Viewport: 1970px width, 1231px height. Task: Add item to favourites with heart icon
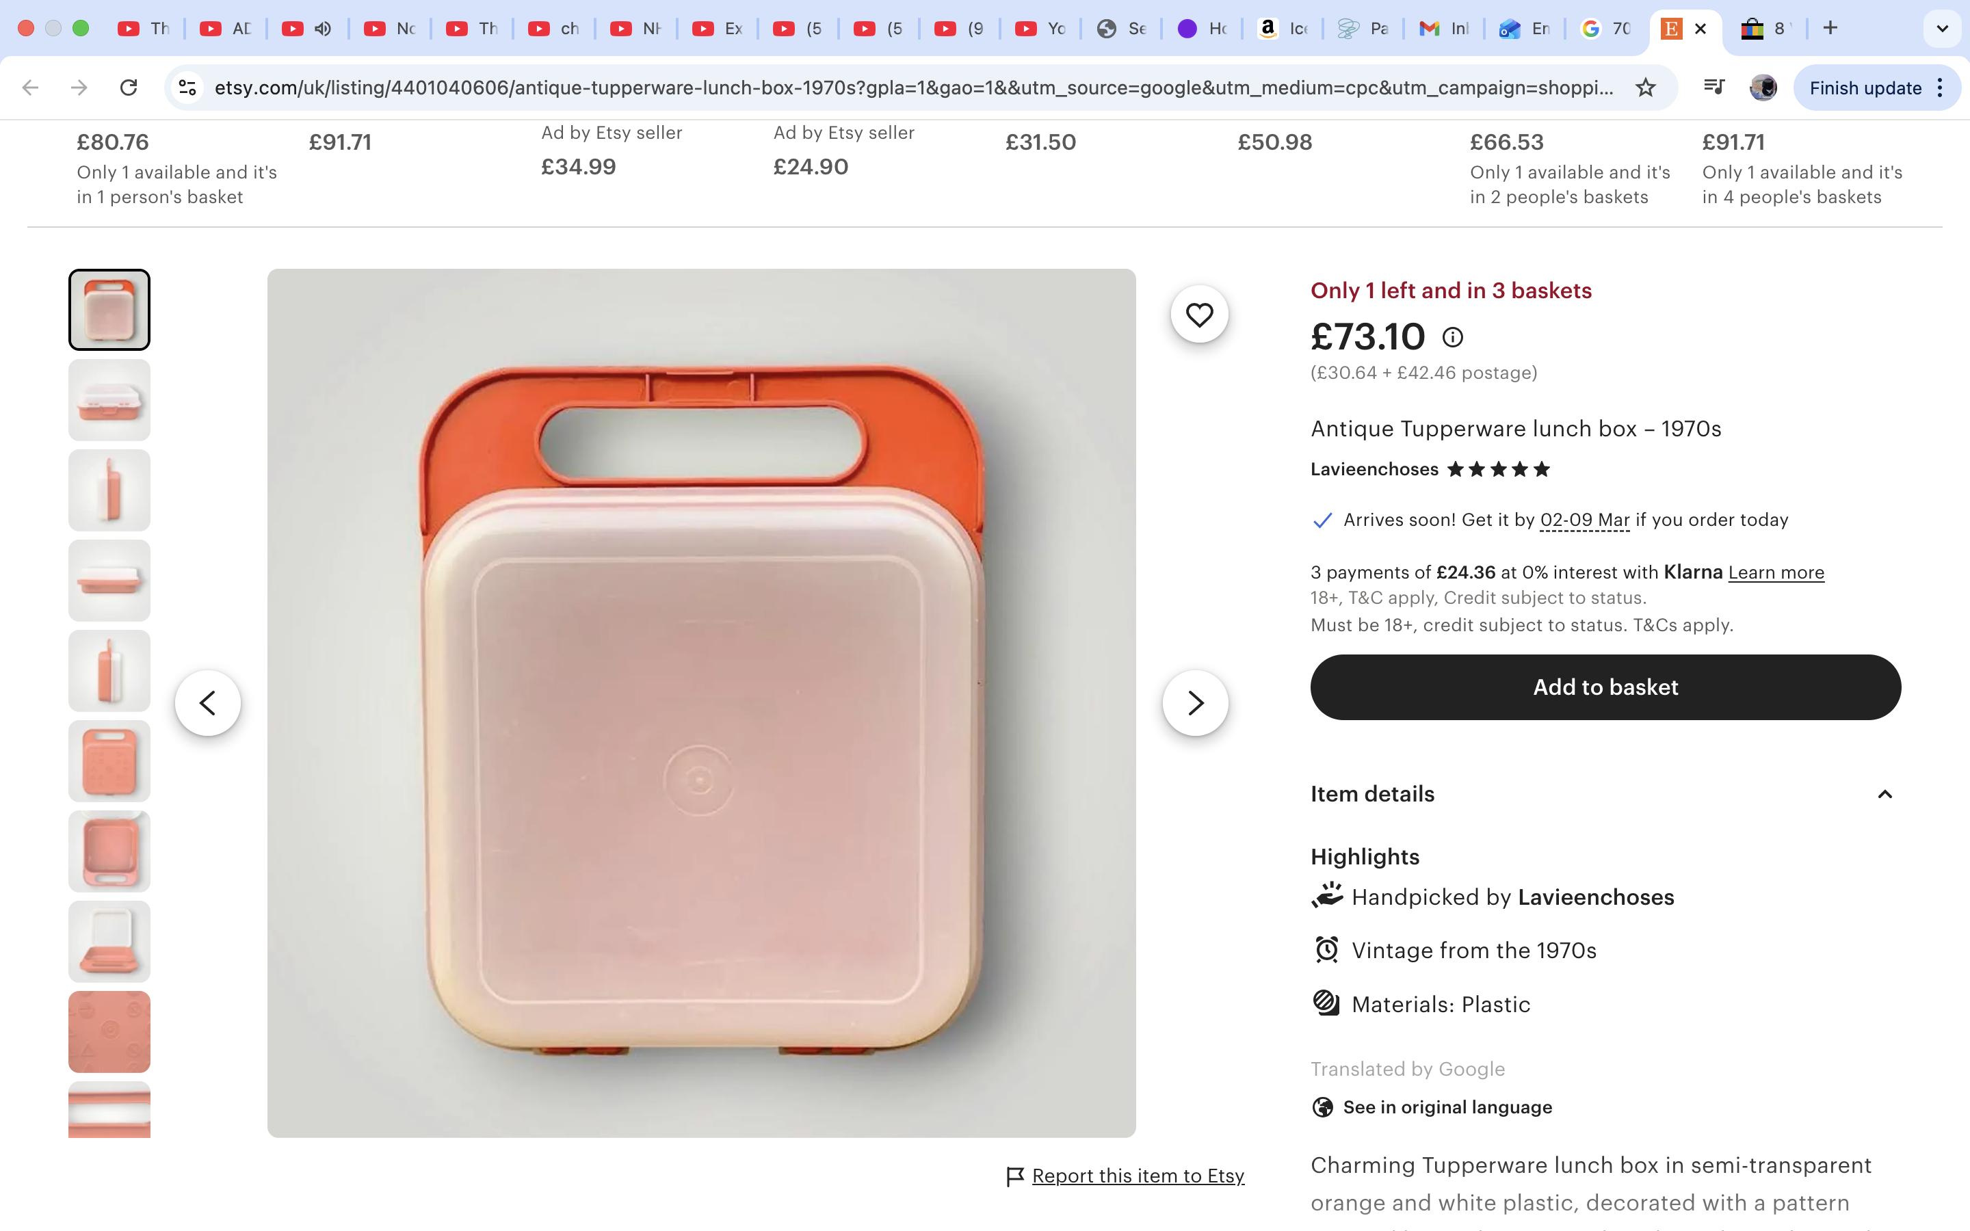[x=1199, y=315]
